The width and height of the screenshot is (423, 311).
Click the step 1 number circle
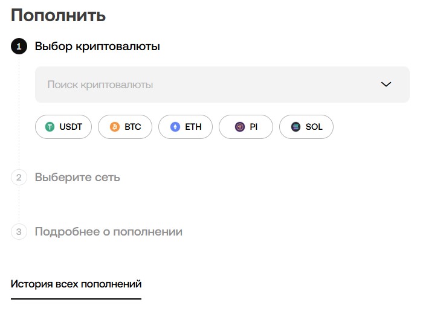[x=19, y=46]
